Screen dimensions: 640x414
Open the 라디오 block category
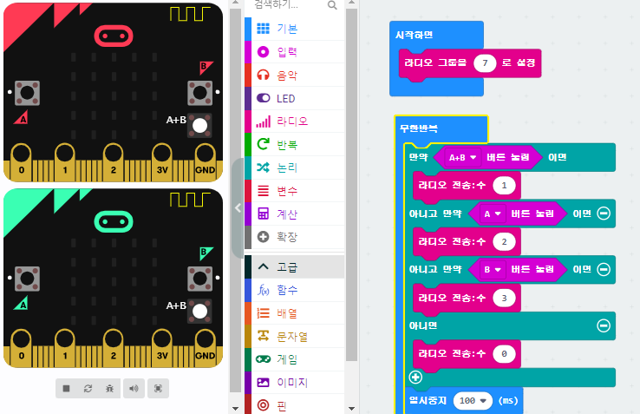[292, 122]
